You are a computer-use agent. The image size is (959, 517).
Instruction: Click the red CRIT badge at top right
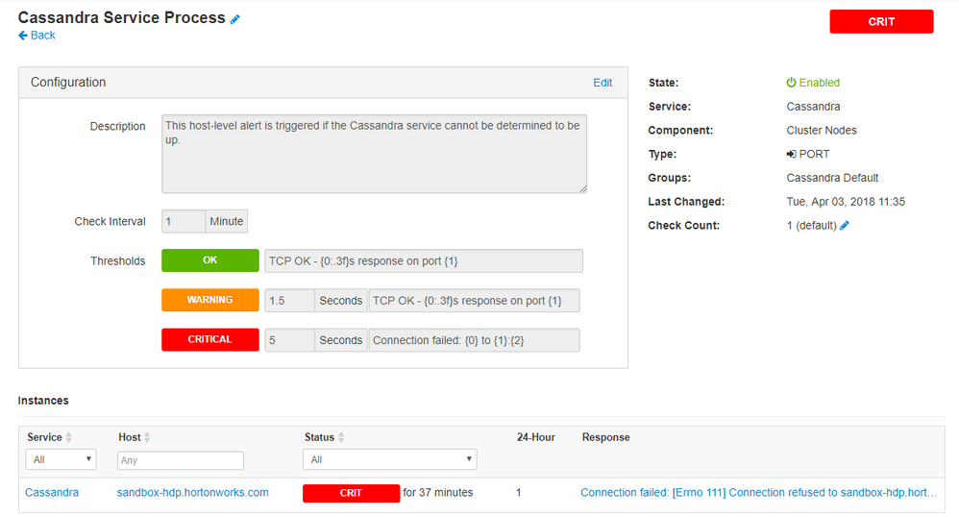pos(881,21)
